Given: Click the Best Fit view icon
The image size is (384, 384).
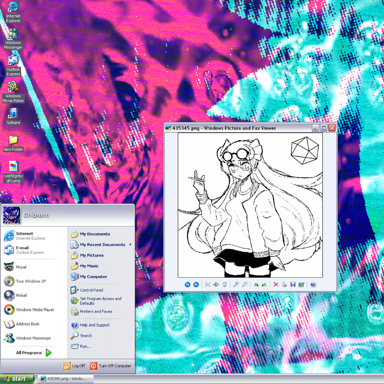Looking at the screenshot, I should coord(207,284).
